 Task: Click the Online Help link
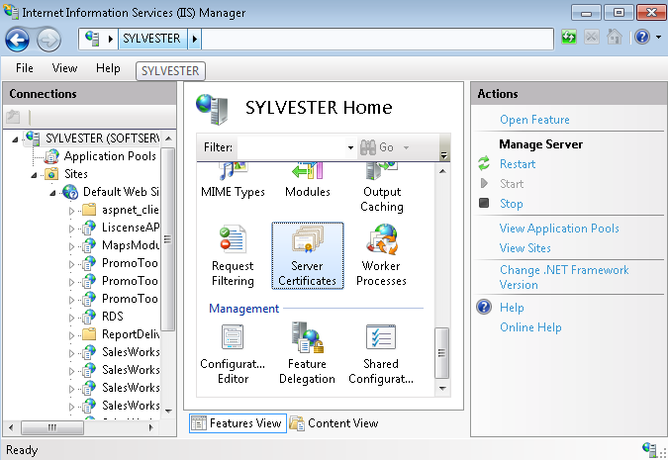point(530,327)
